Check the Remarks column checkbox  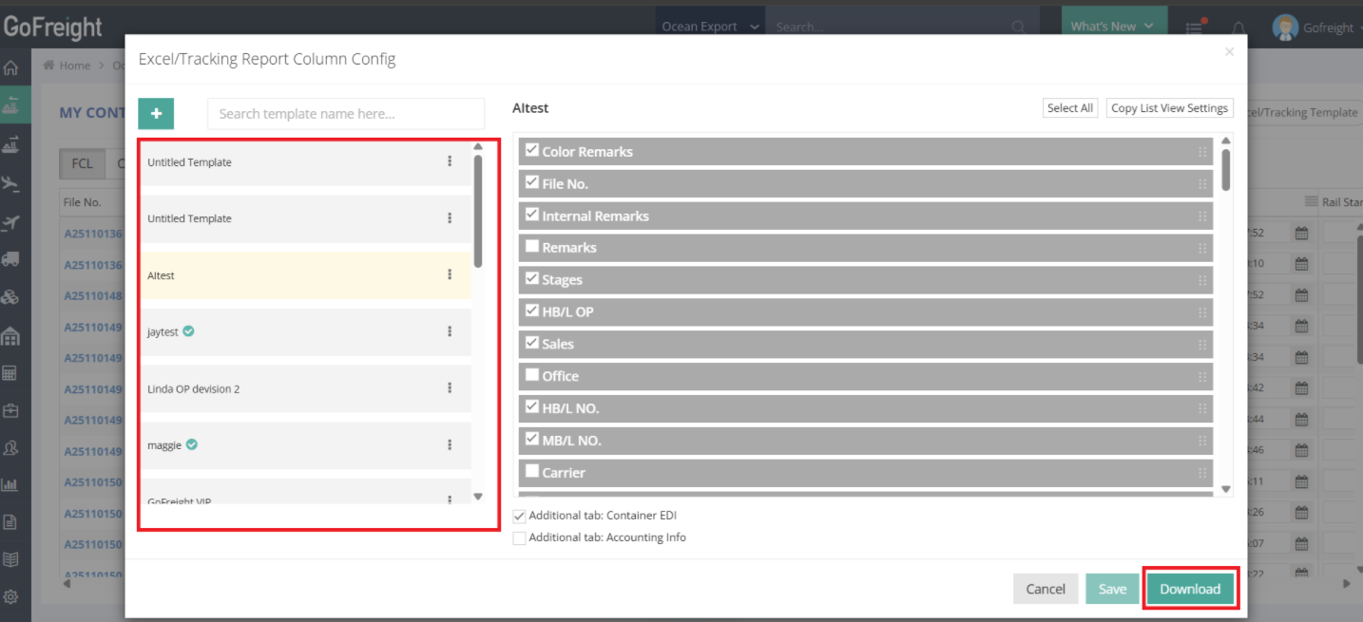click(532, 247)
